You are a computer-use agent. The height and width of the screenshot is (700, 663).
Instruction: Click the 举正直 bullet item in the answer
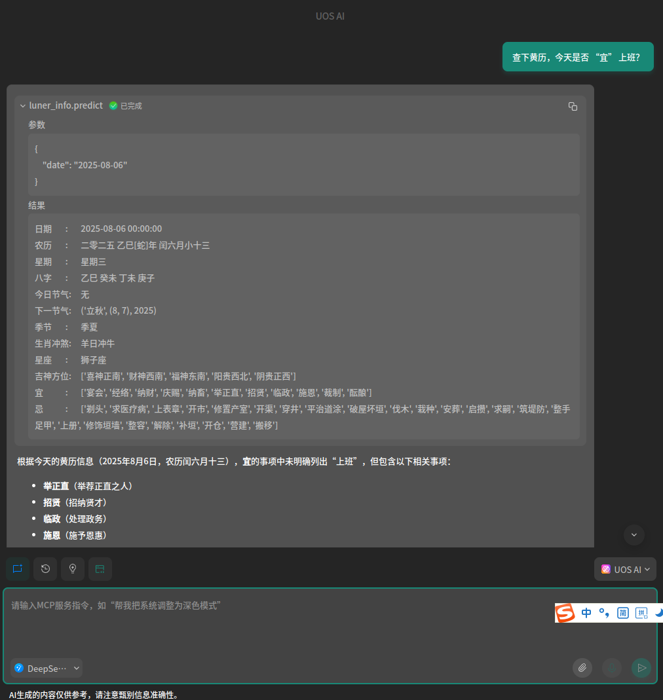point(88,486)
